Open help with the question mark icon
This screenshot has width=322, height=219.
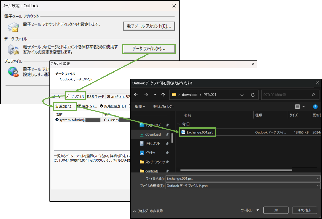315,107
